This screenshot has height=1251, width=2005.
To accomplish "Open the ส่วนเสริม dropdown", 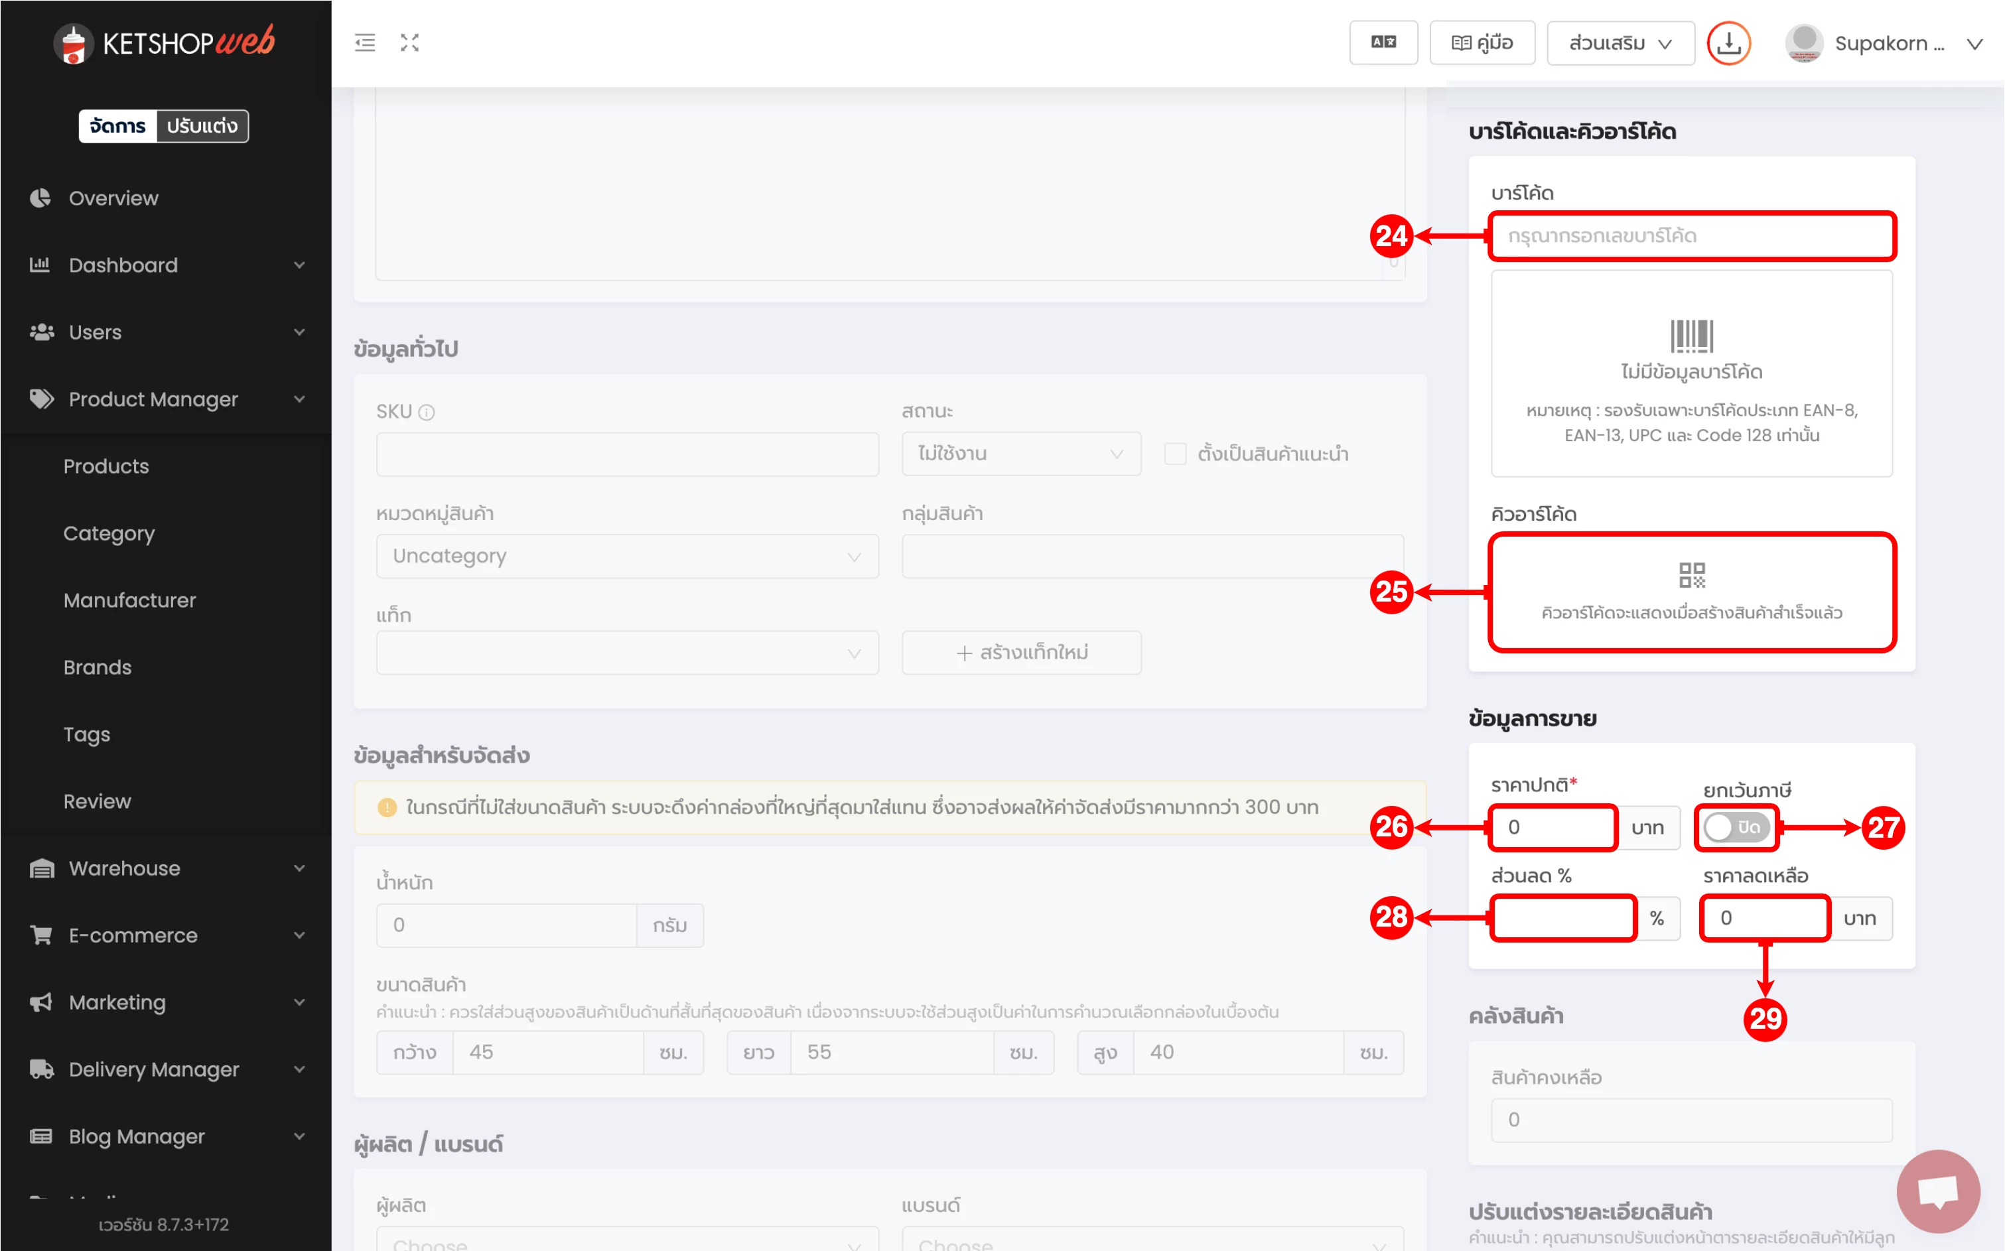I will coord(1620,43).
